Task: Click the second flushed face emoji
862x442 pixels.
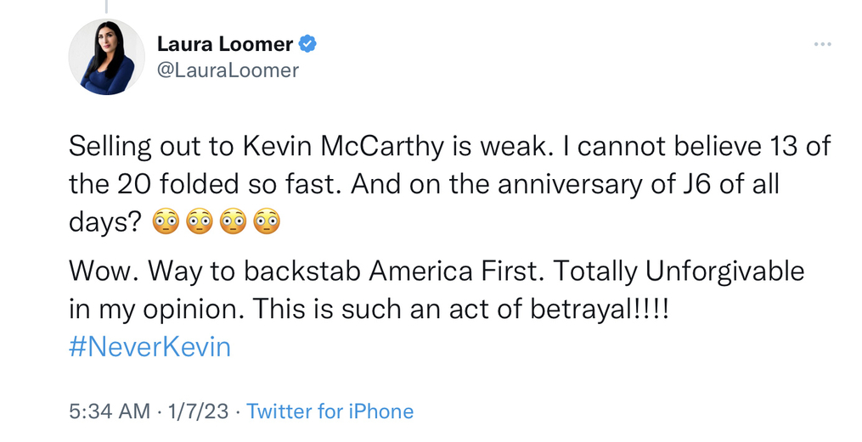Action: pos(199,222)
